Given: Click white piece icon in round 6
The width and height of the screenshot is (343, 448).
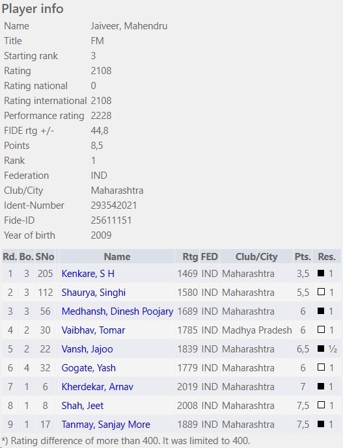Looking at the screenshot, I should coord(321,367).
